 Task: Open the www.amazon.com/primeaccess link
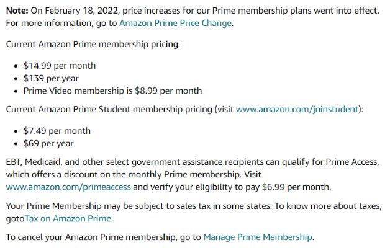pos(68,186)
